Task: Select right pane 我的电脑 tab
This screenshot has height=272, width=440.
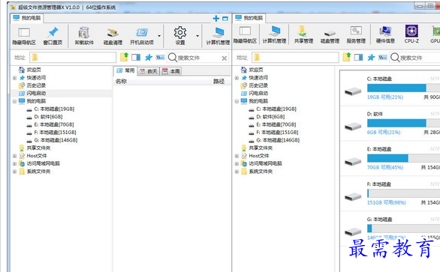Action: [249, 18]
